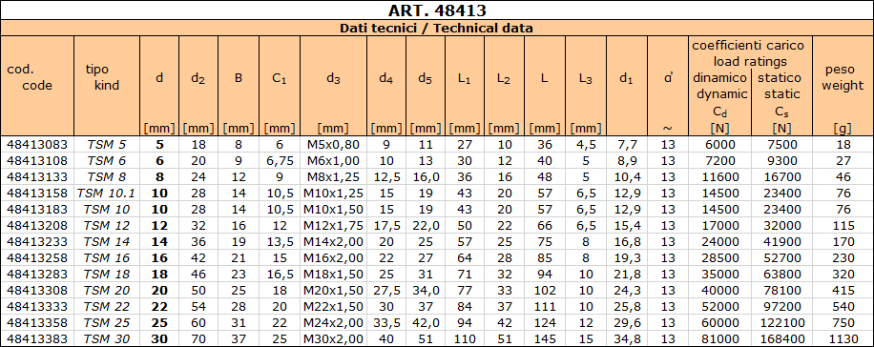The width and height of the screenshot is (874, 347).
Task: Click thread value M24x2,00
Action: (333, 322)
